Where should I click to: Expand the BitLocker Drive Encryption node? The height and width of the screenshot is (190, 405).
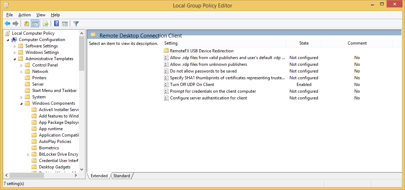pos(28,154)
